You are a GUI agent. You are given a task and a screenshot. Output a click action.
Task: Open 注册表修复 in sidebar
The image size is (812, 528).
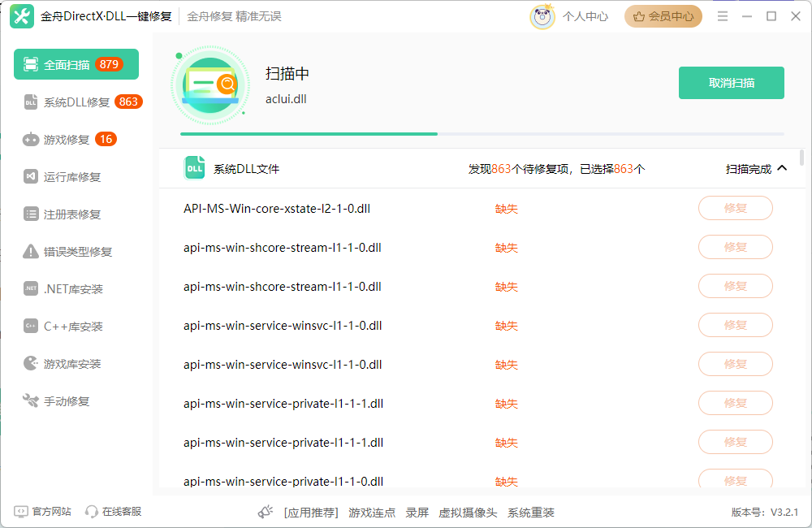click(71, 214)
